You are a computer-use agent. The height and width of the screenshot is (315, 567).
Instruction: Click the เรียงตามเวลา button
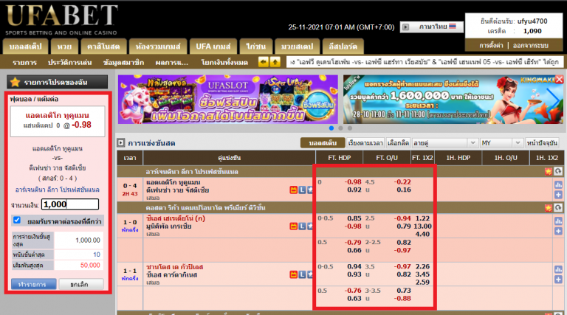pyautogui.click(x=365, y=143)
